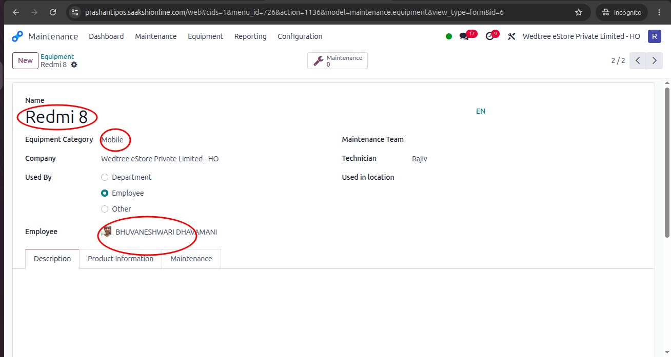
Task: Reload the page with the refresh icon
Action: [x=53, y=12]
